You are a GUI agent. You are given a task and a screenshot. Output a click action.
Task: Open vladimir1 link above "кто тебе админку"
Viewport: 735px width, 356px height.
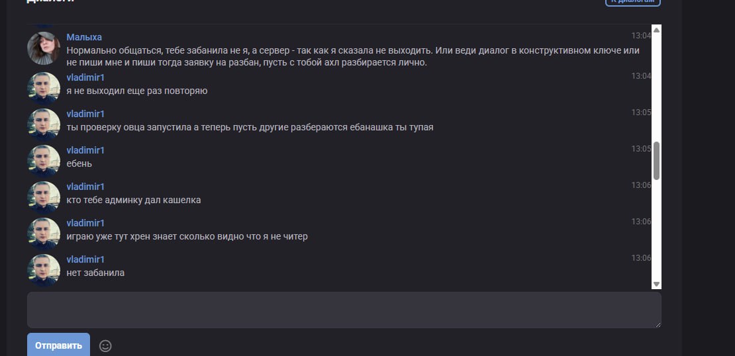pos(85,187)
